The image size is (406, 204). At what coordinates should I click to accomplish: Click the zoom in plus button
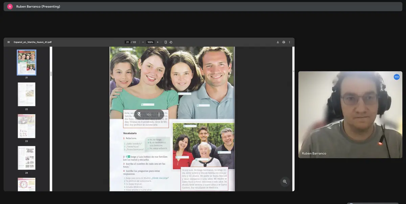(158, 42)
